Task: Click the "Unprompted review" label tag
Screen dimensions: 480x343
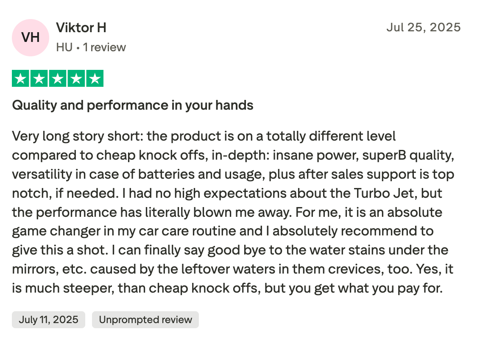Action: tap(145, 320)
